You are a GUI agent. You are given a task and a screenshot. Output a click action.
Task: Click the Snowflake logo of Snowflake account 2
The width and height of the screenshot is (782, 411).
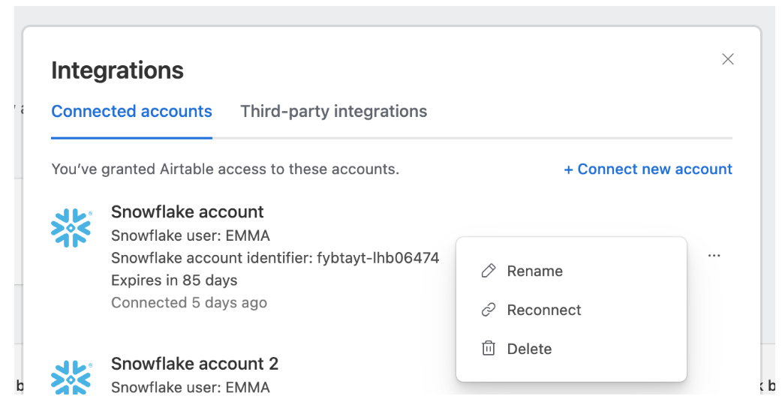tap(71, 377)
